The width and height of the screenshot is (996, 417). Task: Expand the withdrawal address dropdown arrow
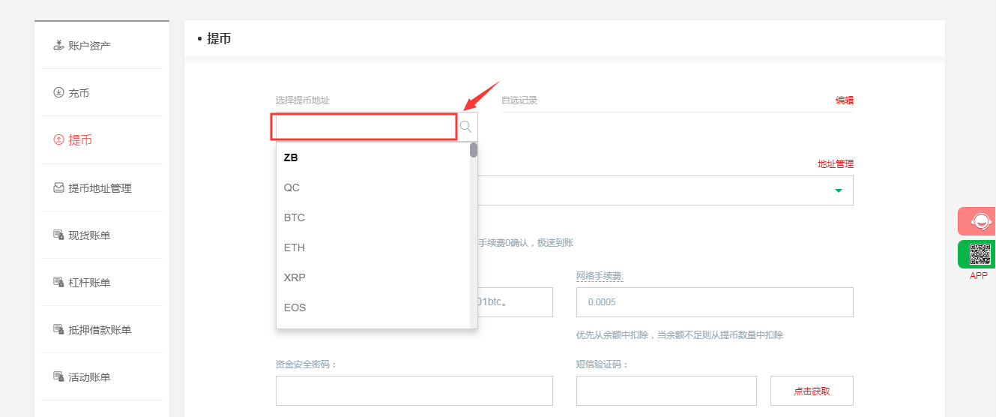click(838, 190)
